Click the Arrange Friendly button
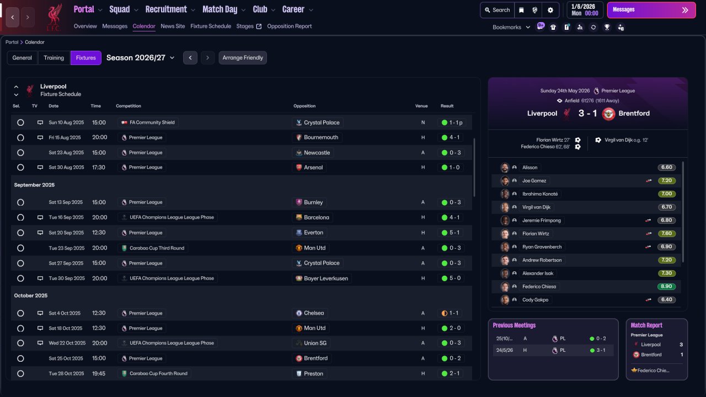The image size is (706, 397). tap(243, 58)
